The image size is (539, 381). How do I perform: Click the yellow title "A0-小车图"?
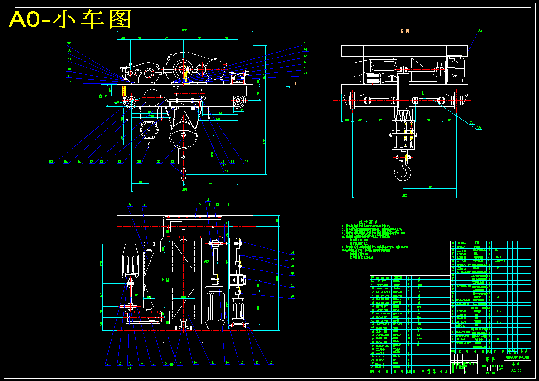pos(71,19)
